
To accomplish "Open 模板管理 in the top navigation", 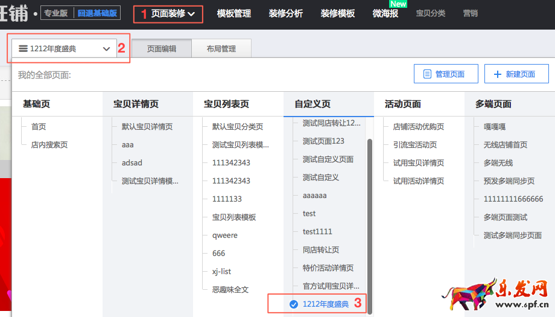I will (x=233, y=13).
